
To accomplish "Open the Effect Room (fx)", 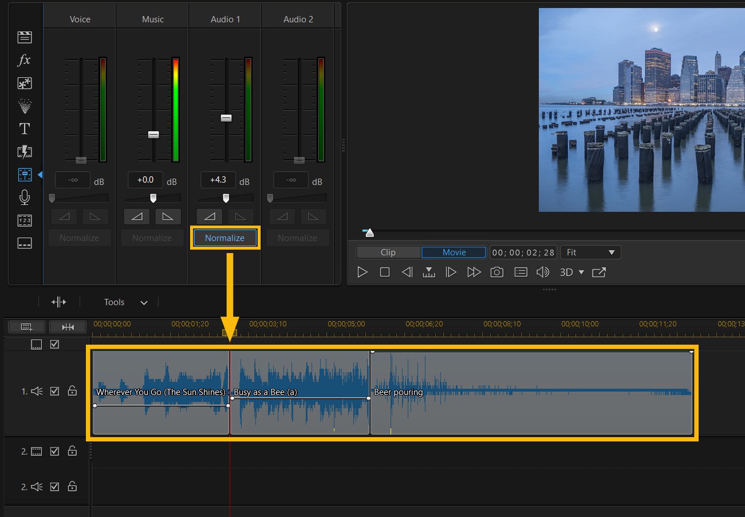I will (24, 60).
